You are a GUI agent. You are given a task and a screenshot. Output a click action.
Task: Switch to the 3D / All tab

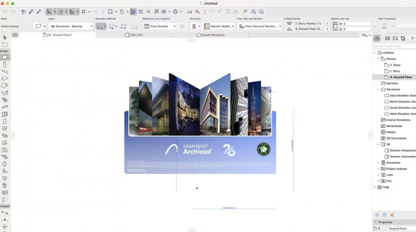coord(134,35)
